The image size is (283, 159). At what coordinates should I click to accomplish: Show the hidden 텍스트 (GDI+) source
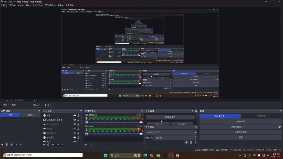click(x=75, y=124)
